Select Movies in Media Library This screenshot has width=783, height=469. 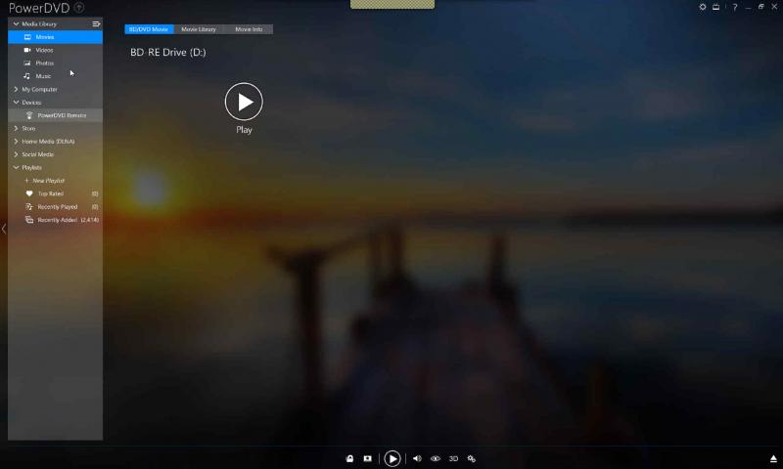coord(55,37)
